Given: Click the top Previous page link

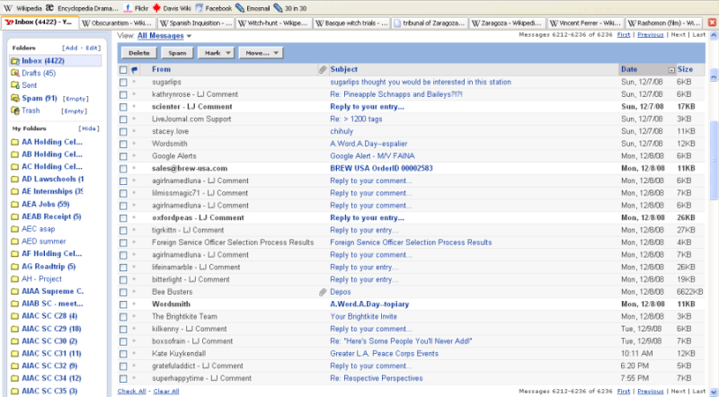Looking at the screenshot, I should pyautogui.click(x=650, y=35).
